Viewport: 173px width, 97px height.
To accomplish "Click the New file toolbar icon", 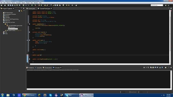I will point(2,5).
